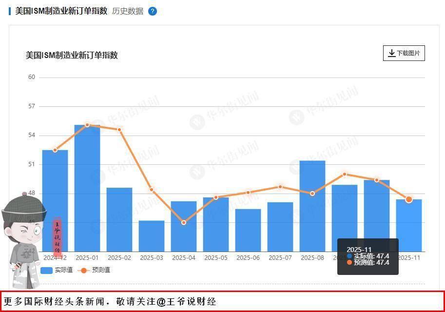The width and height of the screenshot is (445, 312).
Task: Click the highlighted 2025-11 forecast point
Action: (409, 199)
